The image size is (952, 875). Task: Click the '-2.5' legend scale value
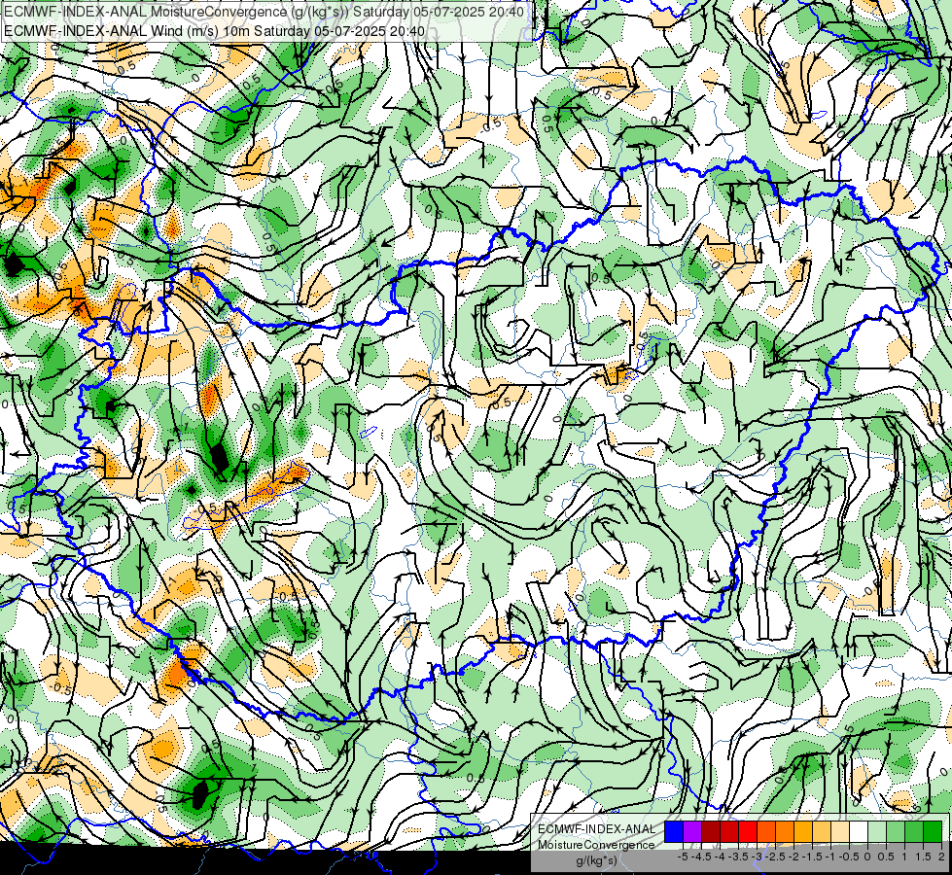coord(775,857)
